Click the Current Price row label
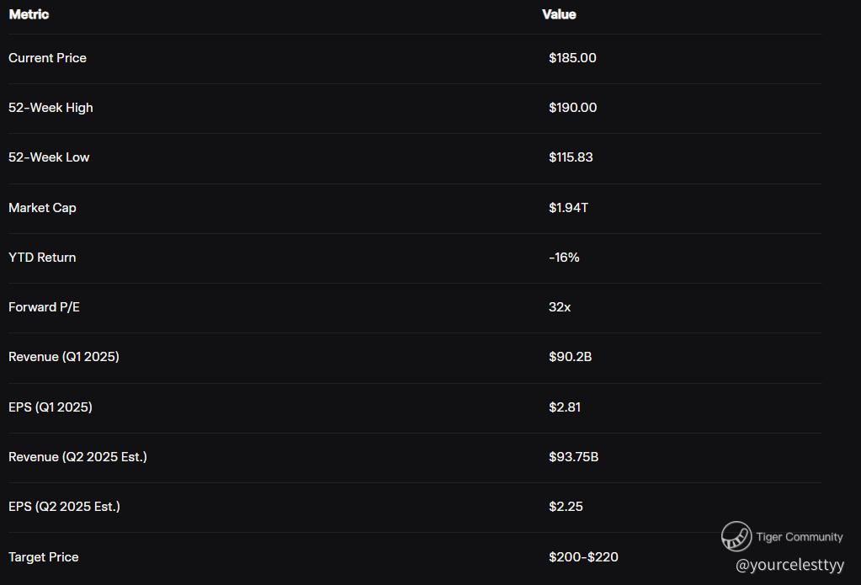Viewport: 861px width, 585px height. 47,58
